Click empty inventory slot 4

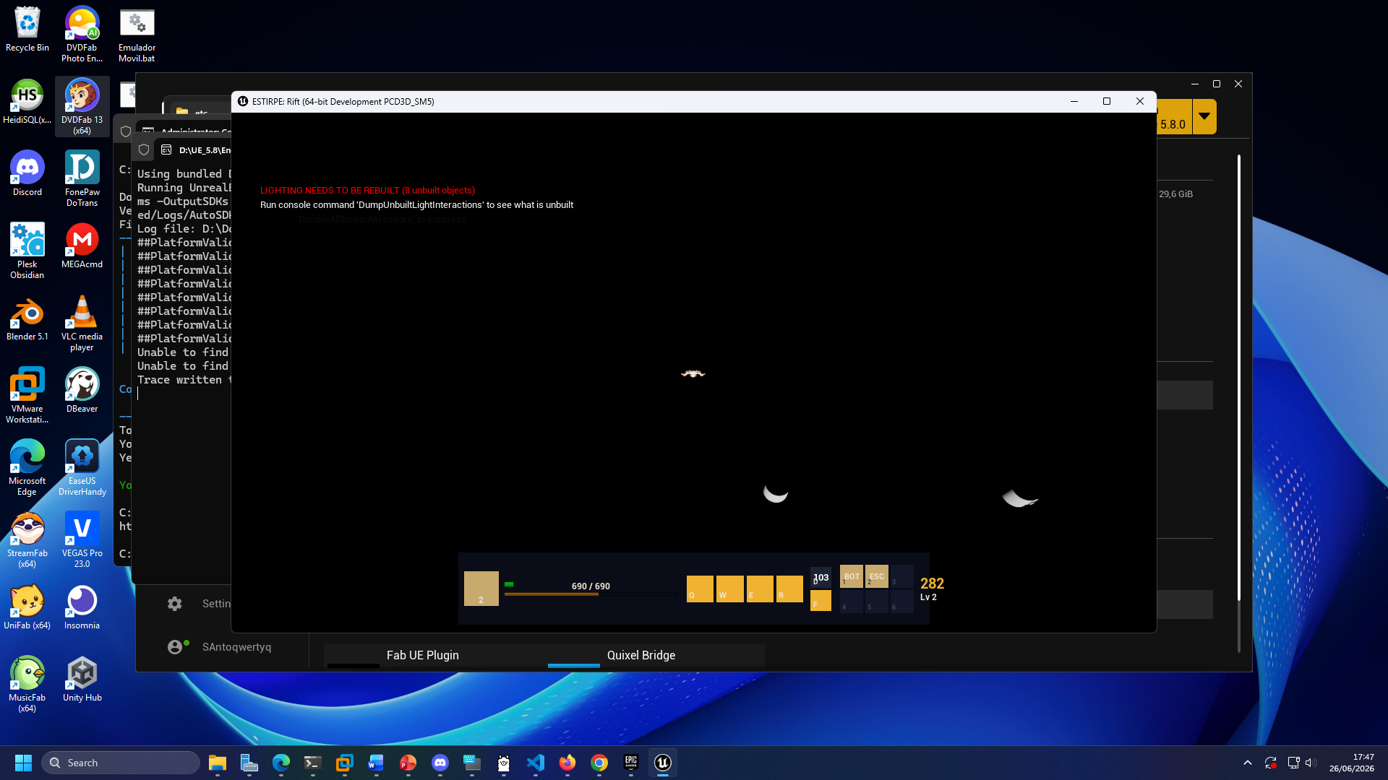pos(851,602)
